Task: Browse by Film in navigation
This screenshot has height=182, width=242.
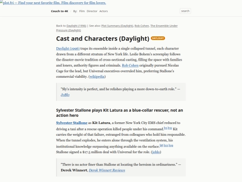Action: click(x=82, y=11)
